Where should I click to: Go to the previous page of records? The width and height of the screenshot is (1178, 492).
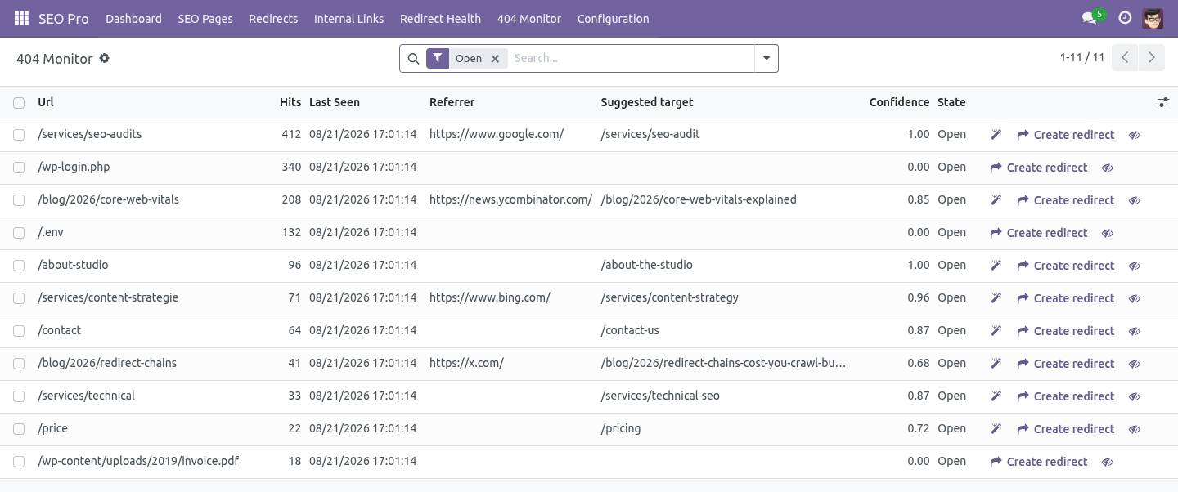(1125, 58)
